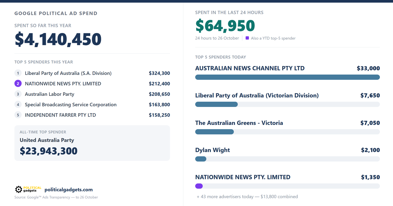Select 'Special Broadcasting Service Corporation' row
This screenshot has width=393, height=206.
pyautogui.click(x=92, y=105)
